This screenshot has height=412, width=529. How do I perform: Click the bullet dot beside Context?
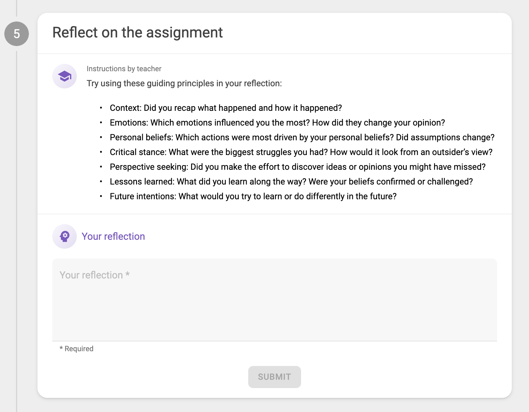coord(101,108)
